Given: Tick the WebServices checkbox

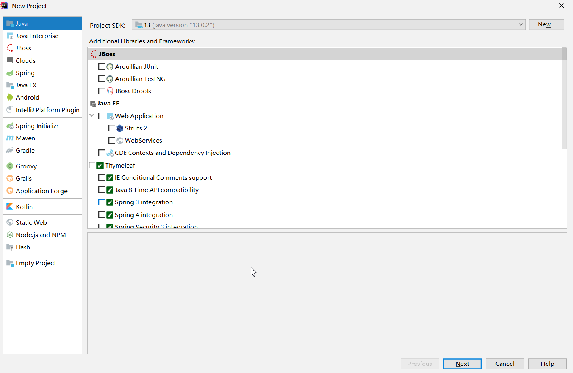Looking at the screenshot, I should [112, 140].
